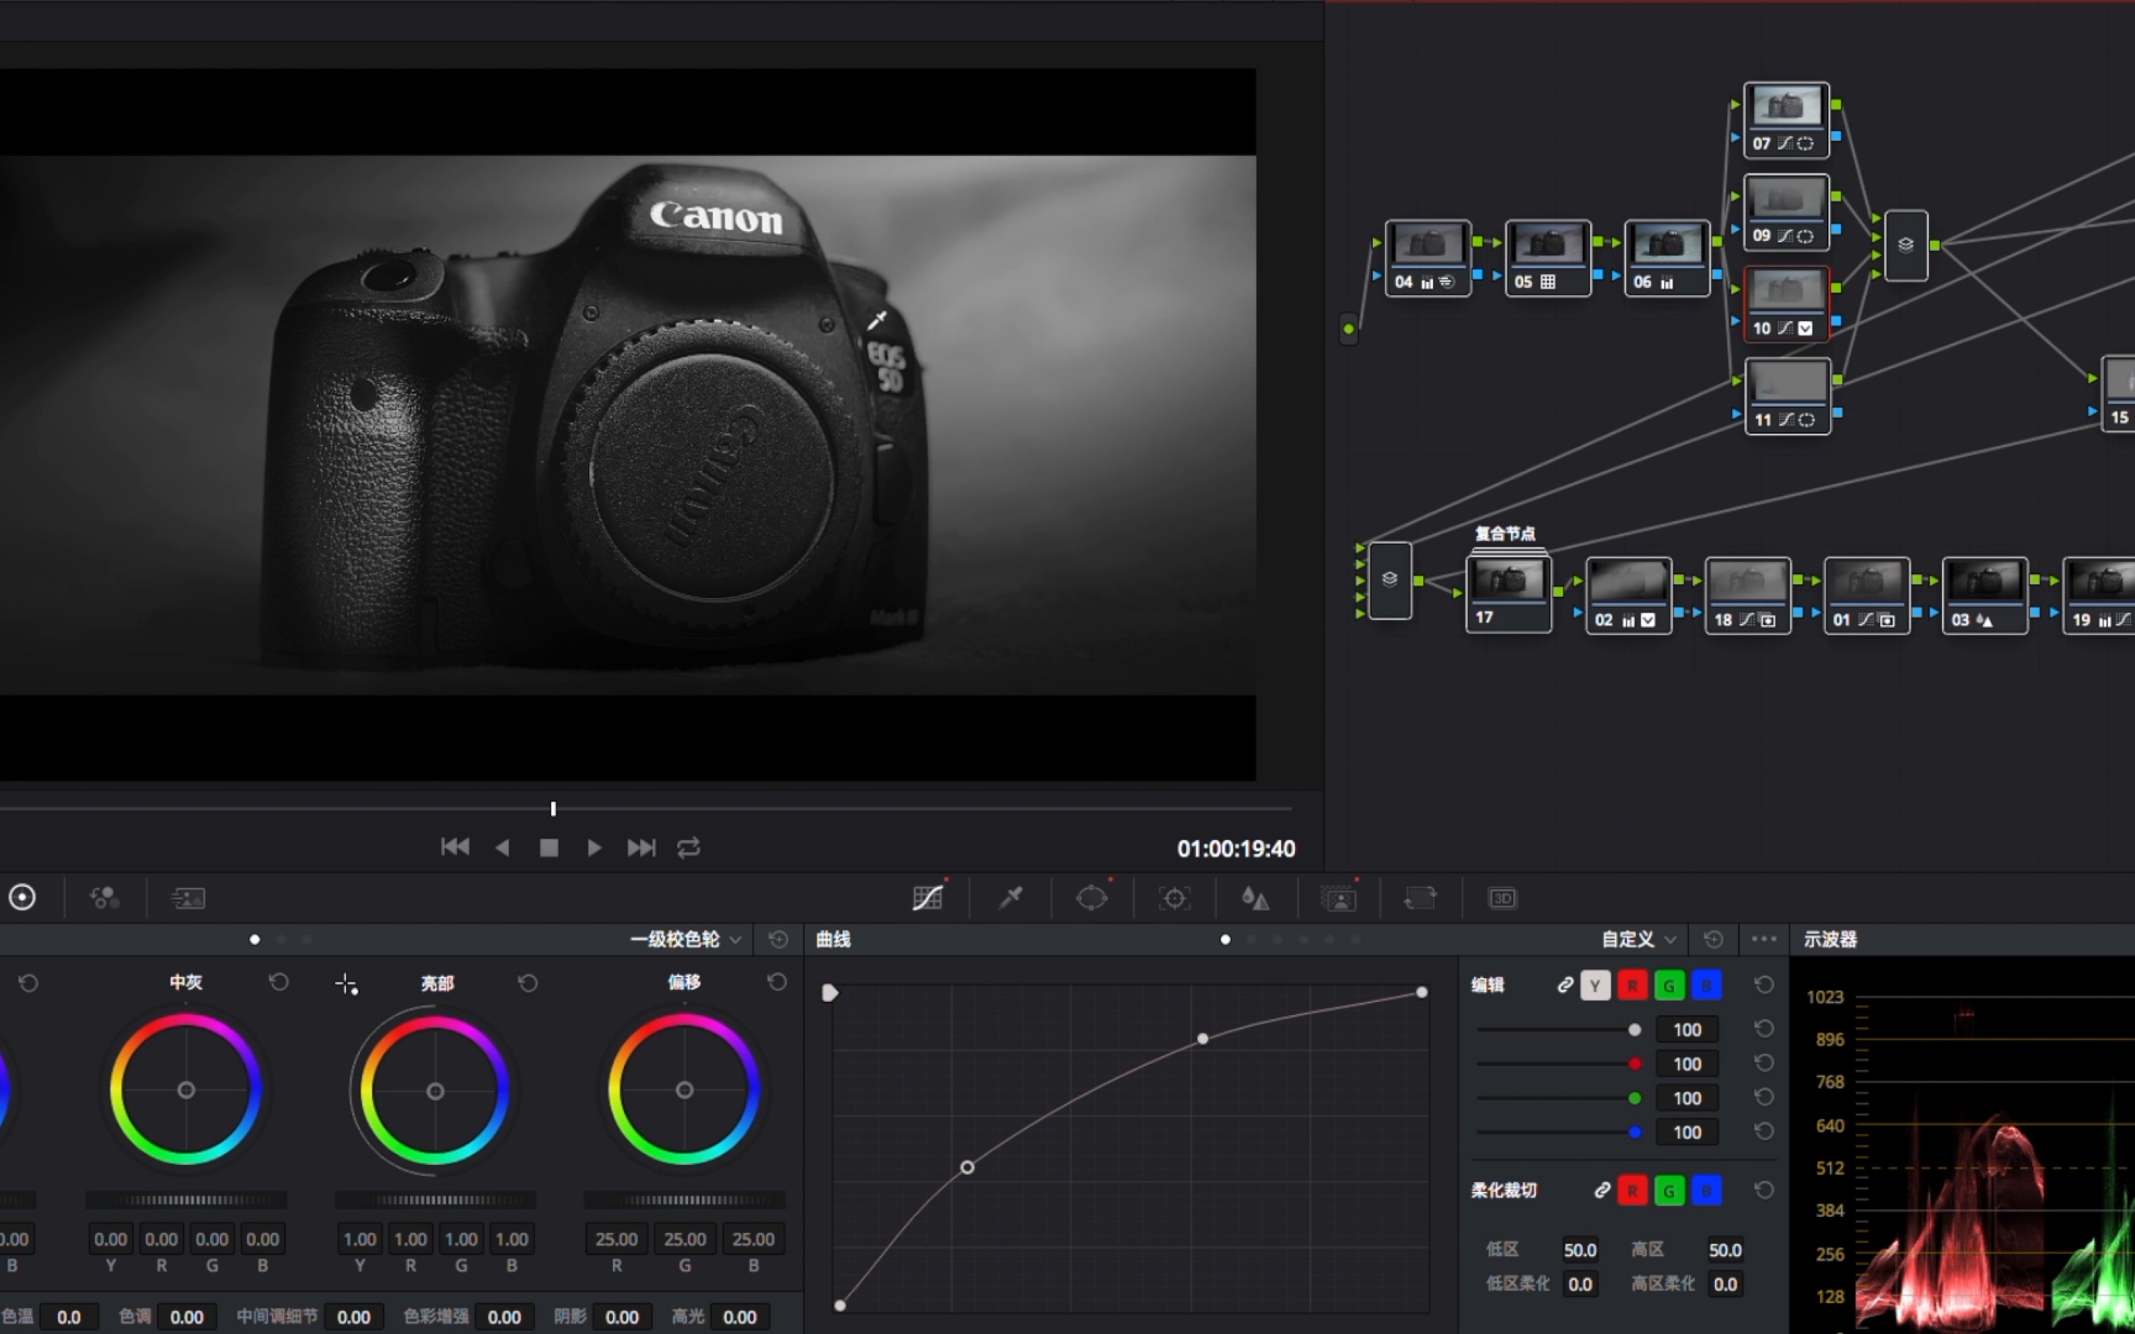The height and width of the screenshot is (1334, 2135).
Task: Toggle red soft clip channel
Action: [x=1632, y=1190]
